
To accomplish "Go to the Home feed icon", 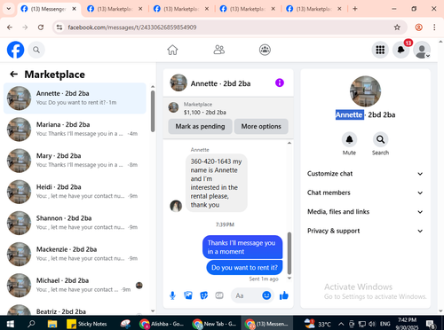I will [x=172, y=50].
